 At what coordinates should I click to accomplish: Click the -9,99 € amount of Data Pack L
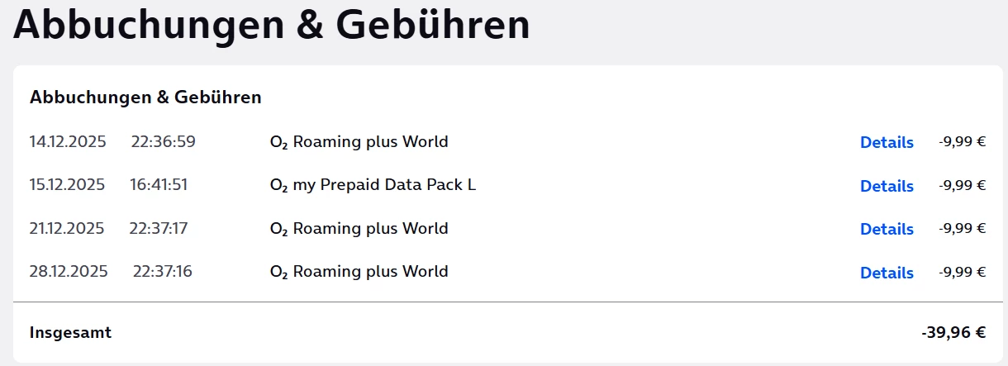coord(962,185)
